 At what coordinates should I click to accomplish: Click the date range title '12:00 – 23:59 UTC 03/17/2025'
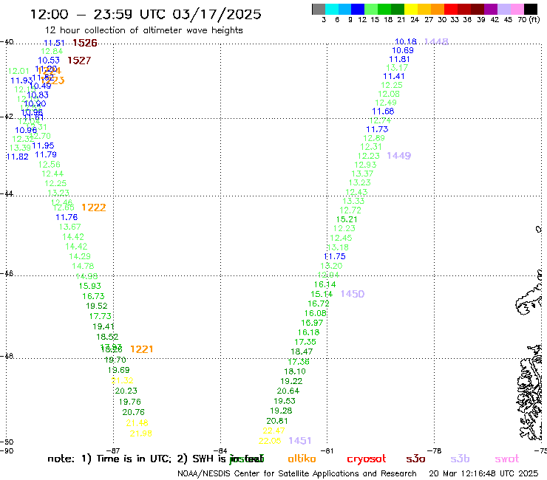(x=146, y=14)
